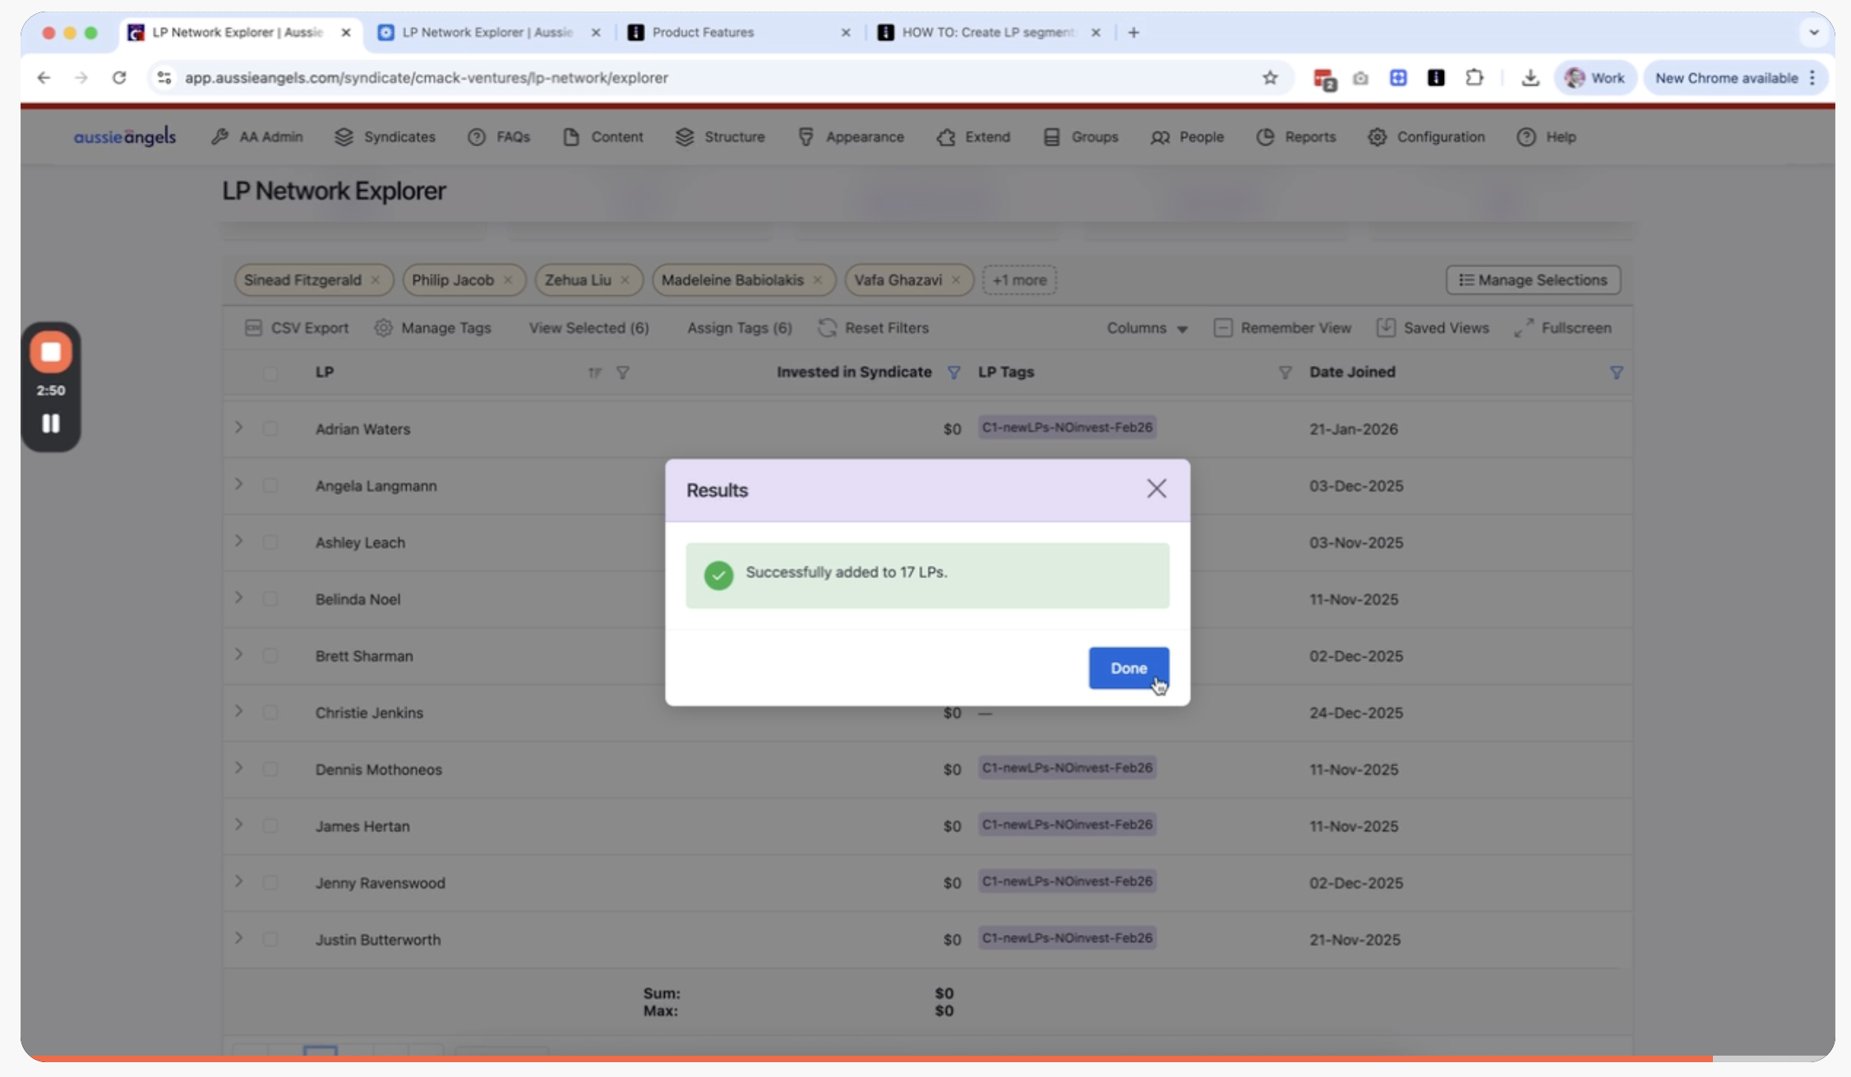Remove Madeleine Babiolakis selection chip
The image size is (1851, 1077).
tap(818, 280)
